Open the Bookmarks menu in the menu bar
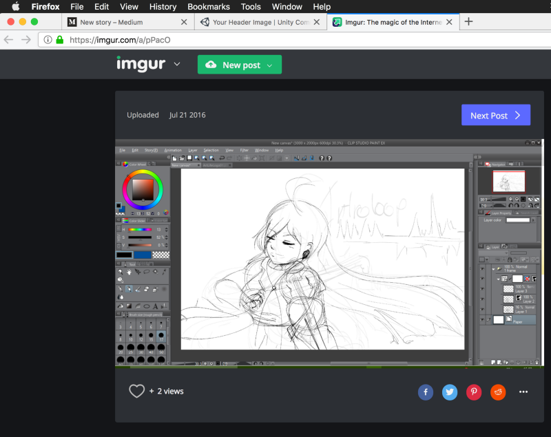 (x=209, y=7)
